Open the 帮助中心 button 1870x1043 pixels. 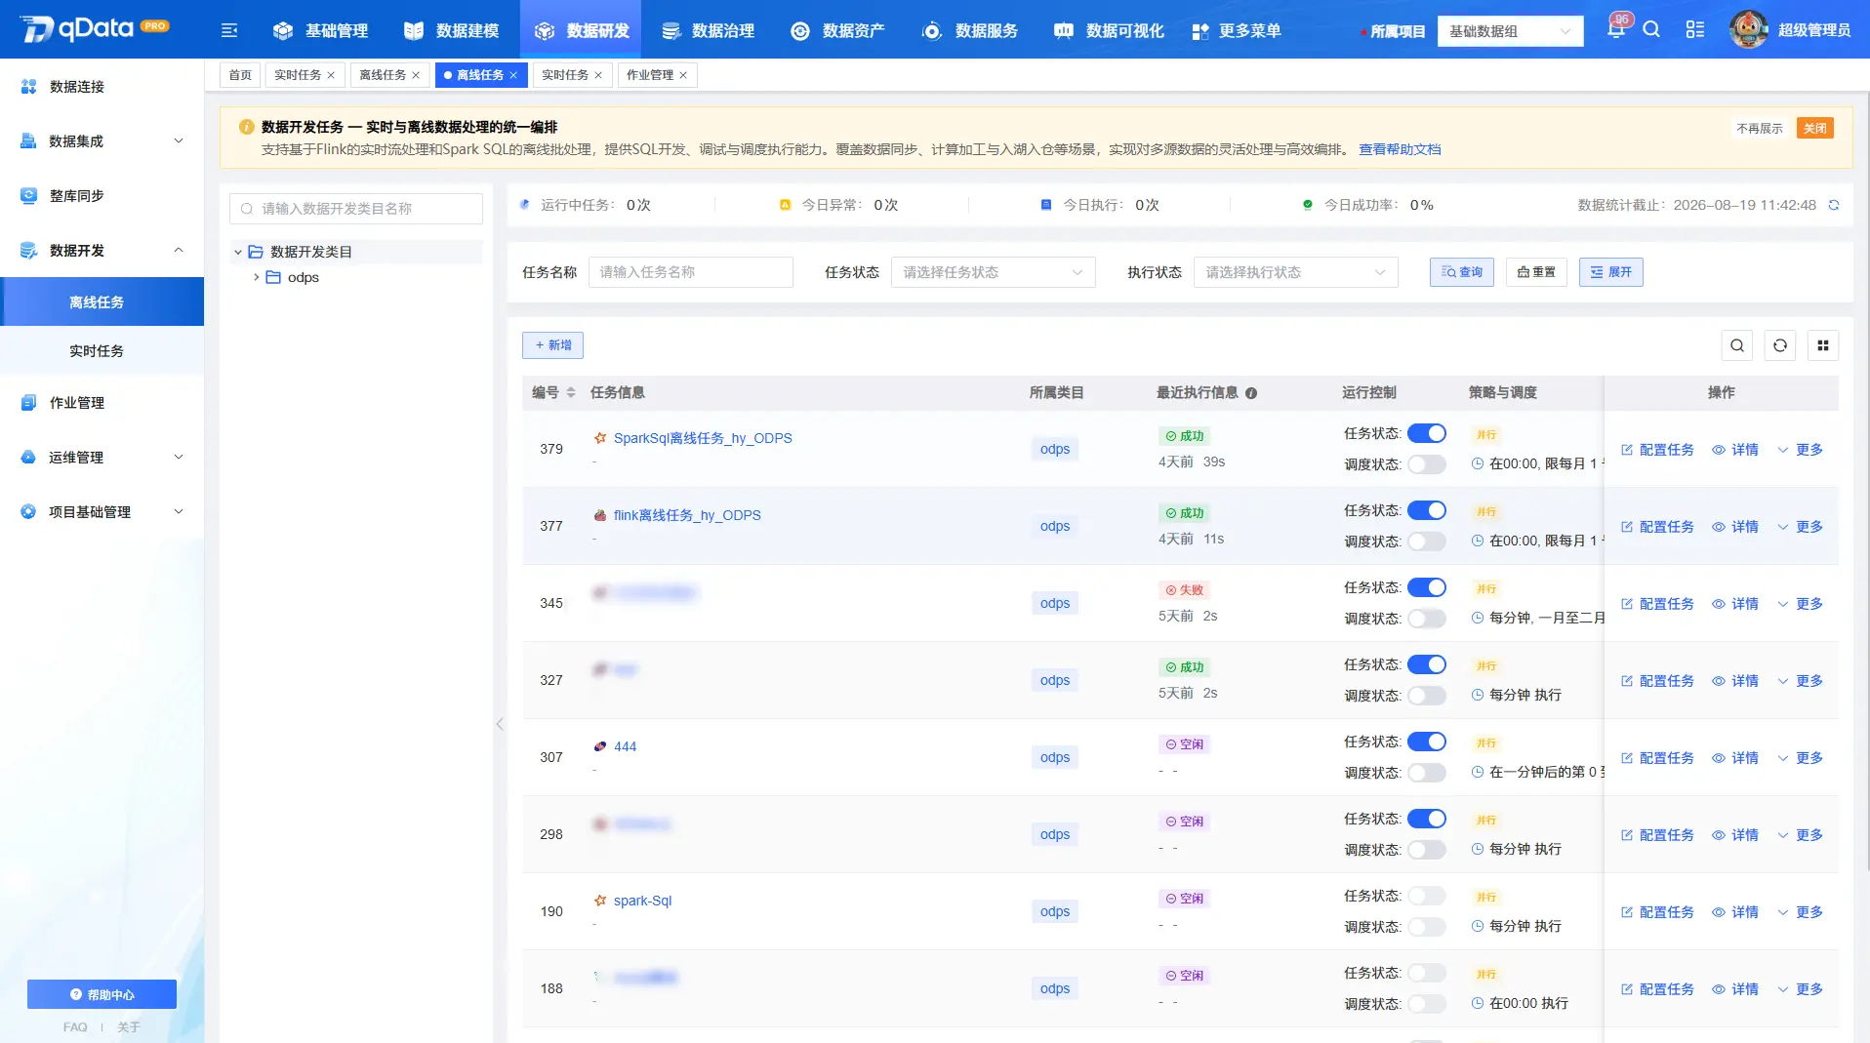click(102, 994)
